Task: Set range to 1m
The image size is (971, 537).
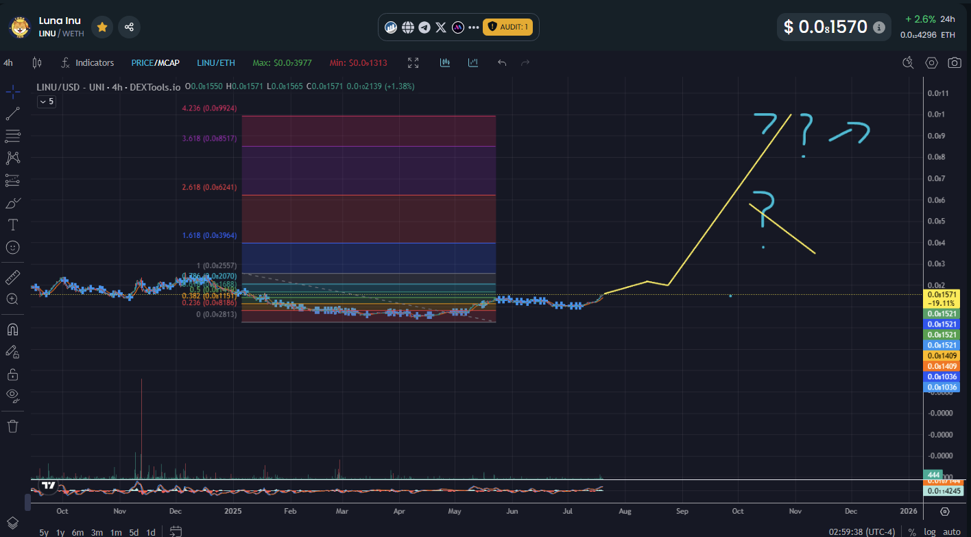Action: point(116,532)
